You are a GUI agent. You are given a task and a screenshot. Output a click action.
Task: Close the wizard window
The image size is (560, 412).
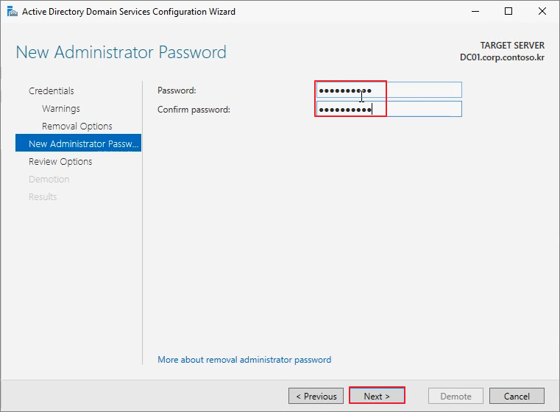click(x=542, y=12)
